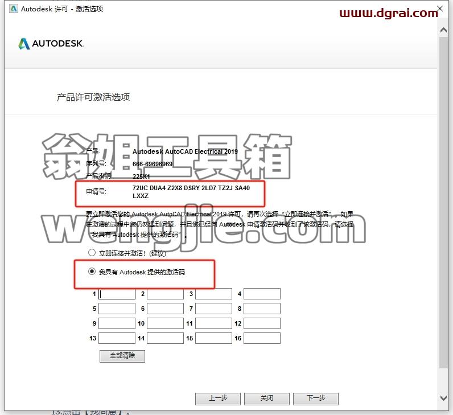Click activation code field 14
Viewport: 453px width, 415px height.
pos(165,338)
